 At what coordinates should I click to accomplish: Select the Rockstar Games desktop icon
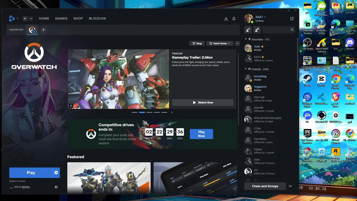[x=336, y=155]
